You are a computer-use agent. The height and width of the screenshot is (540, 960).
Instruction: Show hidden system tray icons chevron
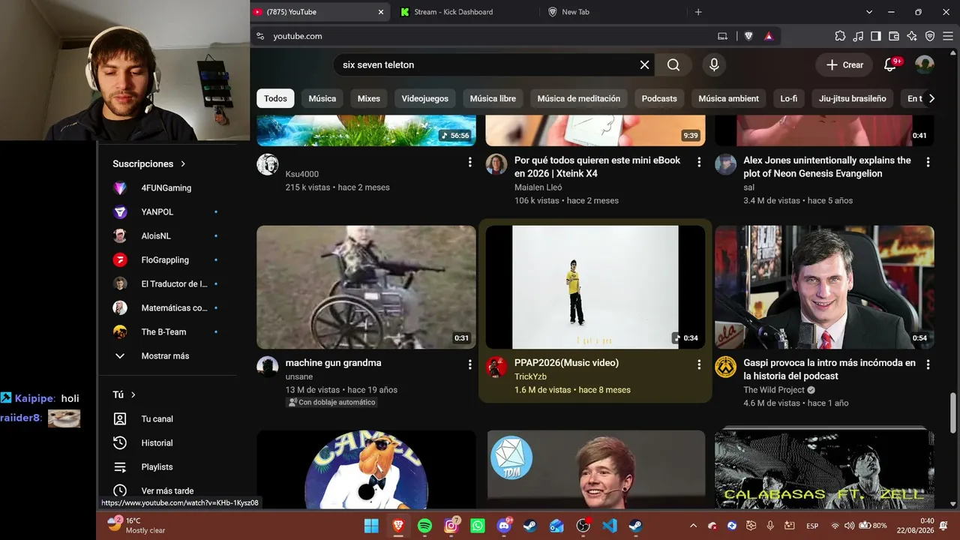pos(693,526)
